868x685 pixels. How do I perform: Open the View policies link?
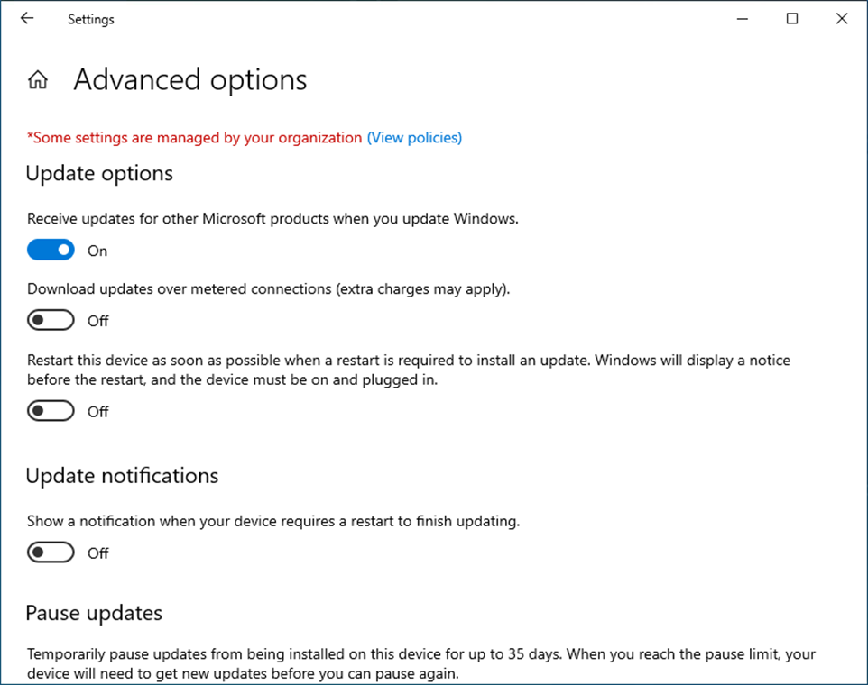[415, 138]
